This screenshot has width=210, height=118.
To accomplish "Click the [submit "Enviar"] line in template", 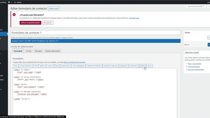I will coord(21,99).
